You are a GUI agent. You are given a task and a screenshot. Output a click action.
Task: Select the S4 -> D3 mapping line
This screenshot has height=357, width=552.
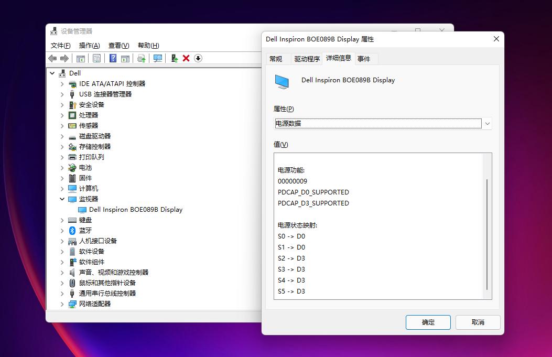coord(291,280)
